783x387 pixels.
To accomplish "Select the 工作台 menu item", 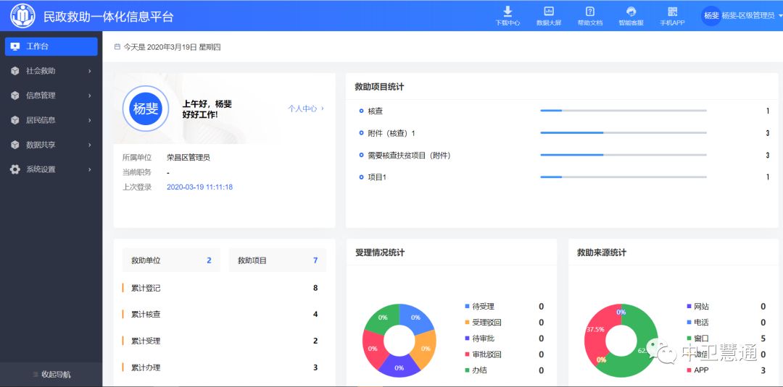I will [x=51, y=46].
